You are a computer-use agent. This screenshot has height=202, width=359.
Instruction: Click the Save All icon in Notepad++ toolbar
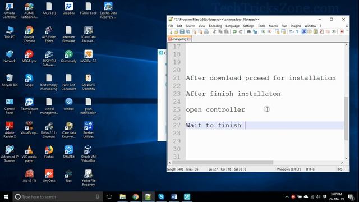click(x=188, y=32)
